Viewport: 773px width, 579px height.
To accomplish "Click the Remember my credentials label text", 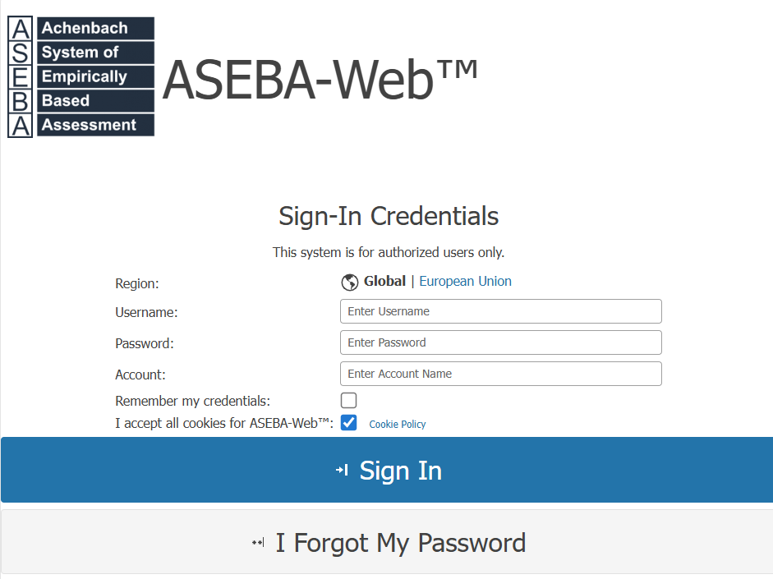I will pos(192,402).
